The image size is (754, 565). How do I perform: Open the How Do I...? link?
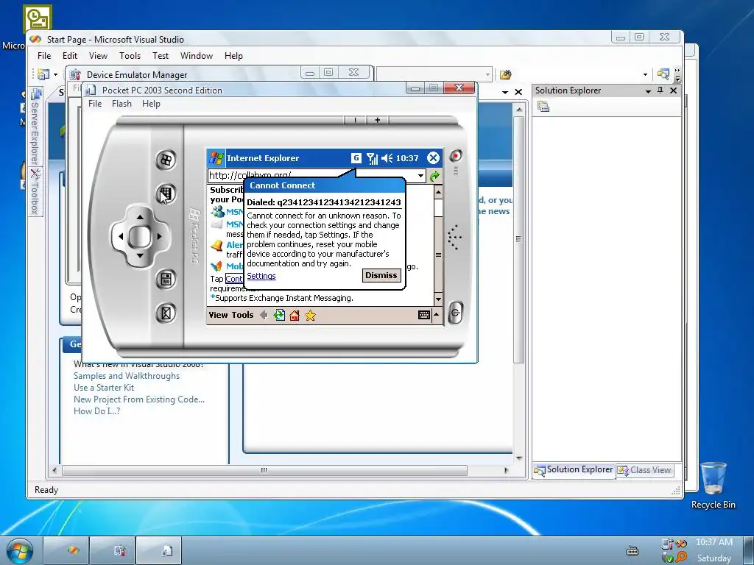tap(96, 411)
